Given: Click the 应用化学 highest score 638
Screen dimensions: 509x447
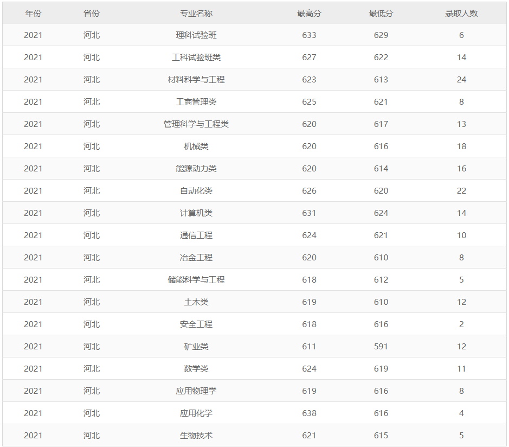Looking at the screenshot, I should (x=309, y=413).
